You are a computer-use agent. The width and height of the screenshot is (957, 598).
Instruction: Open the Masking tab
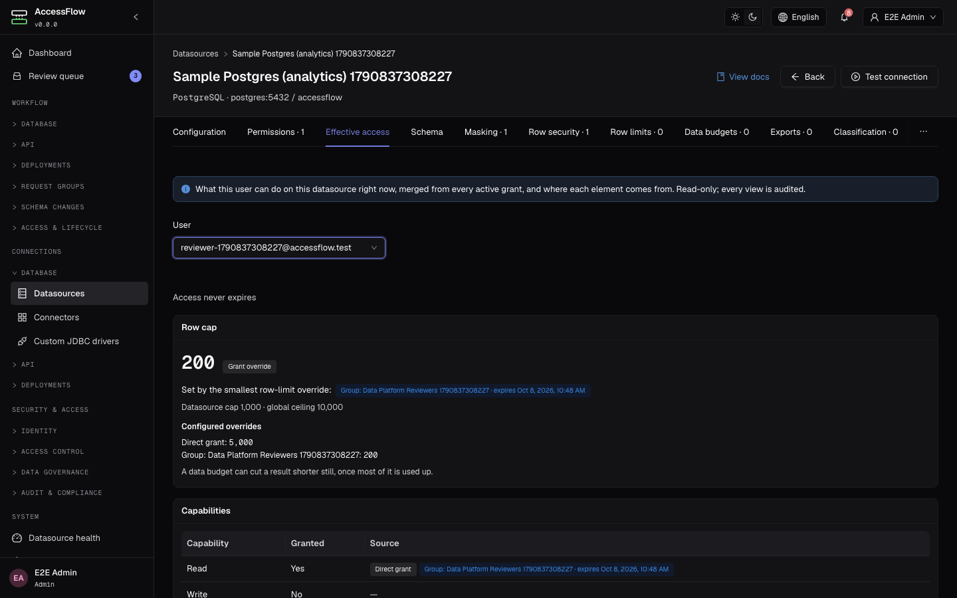[x=486, y=132]
